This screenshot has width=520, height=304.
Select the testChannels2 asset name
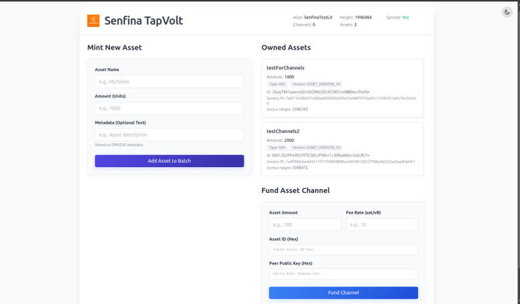coord(283,131)
